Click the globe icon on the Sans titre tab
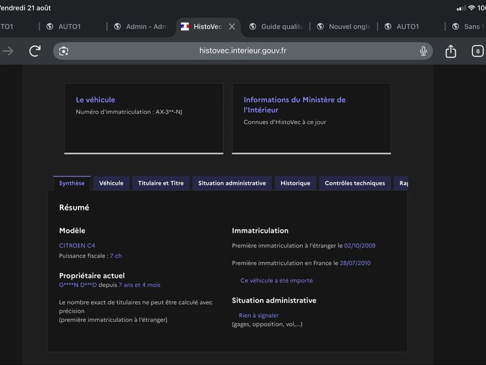This screenshot has width=486, height=365. [456, 27]
